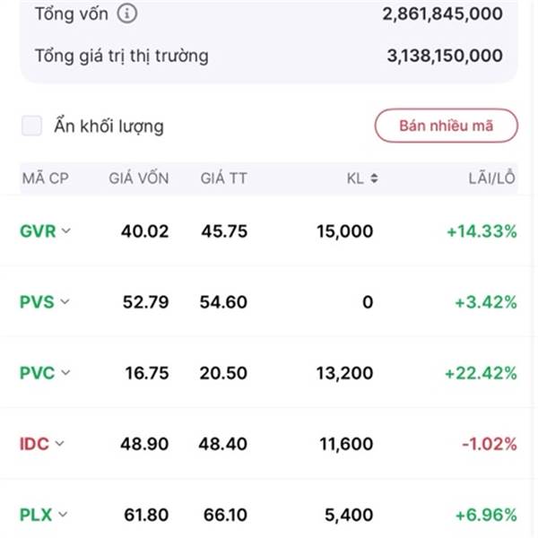
Task: Click the MÃ CP column header
Action: tap(45, 178)
